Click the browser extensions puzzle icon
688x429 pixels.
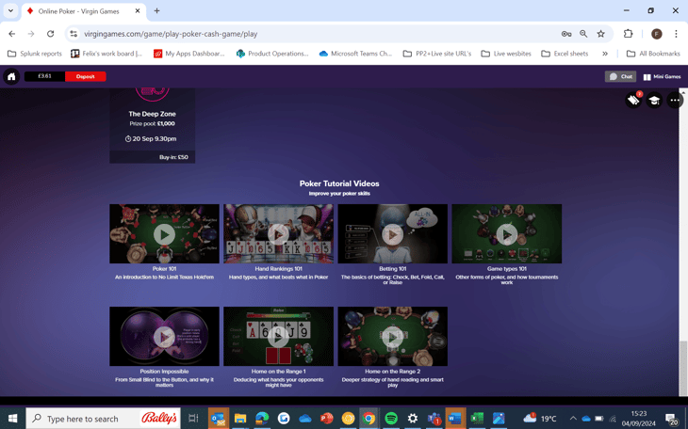tap(629, 34)
